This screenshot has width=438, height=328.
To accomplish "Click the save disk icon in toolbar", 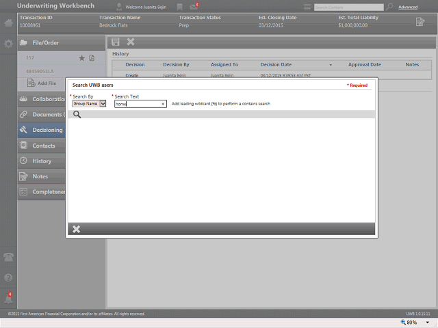I will point(116,42).
